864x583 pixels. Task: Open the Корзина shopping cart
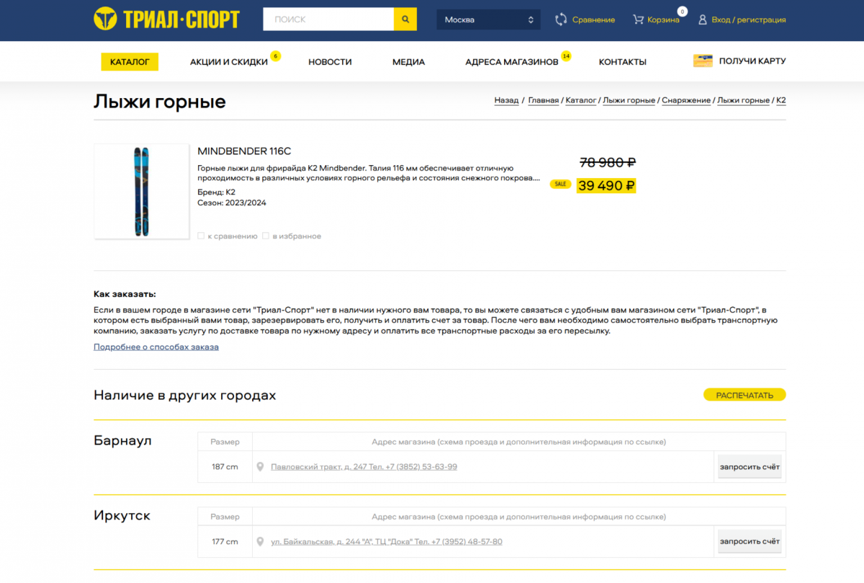638,19
